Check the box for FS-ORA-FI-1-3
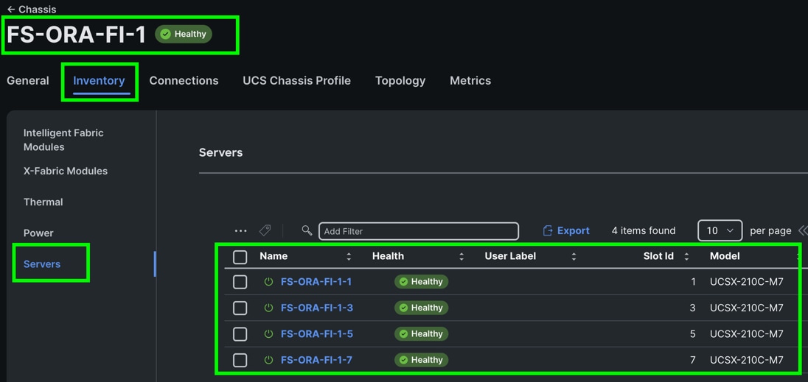This screenshot has height=382, width=808. coord(240,308)
